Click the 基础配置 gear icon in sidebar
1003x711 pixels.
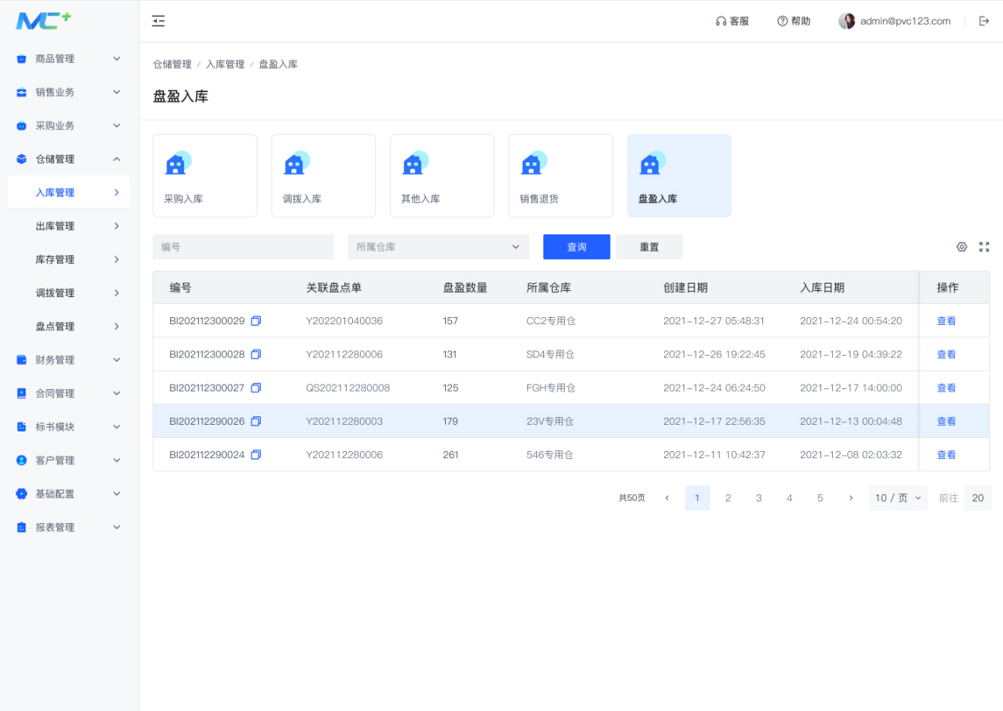tap(22, 494)
